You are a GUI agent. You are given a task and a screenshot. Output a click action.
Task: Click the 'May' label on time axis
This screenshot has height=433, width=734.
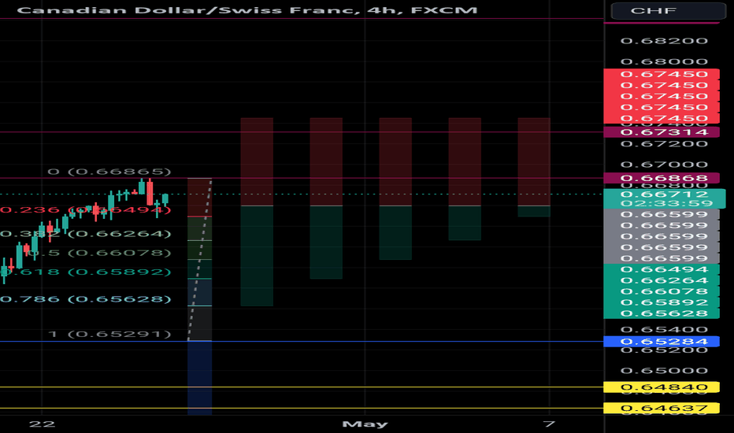pyautogui.click(x=365, y=424)
